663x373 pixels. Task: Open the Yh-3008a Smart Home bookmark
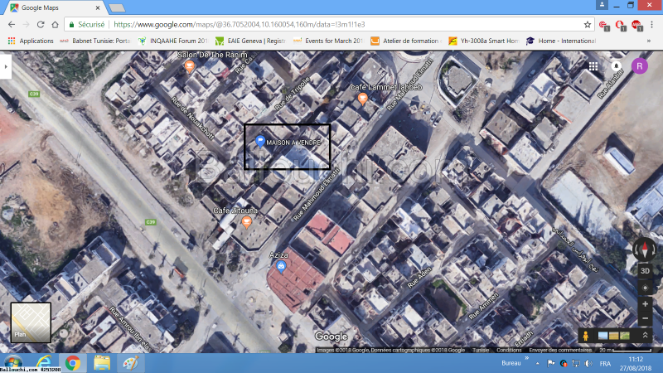point(484,41)
